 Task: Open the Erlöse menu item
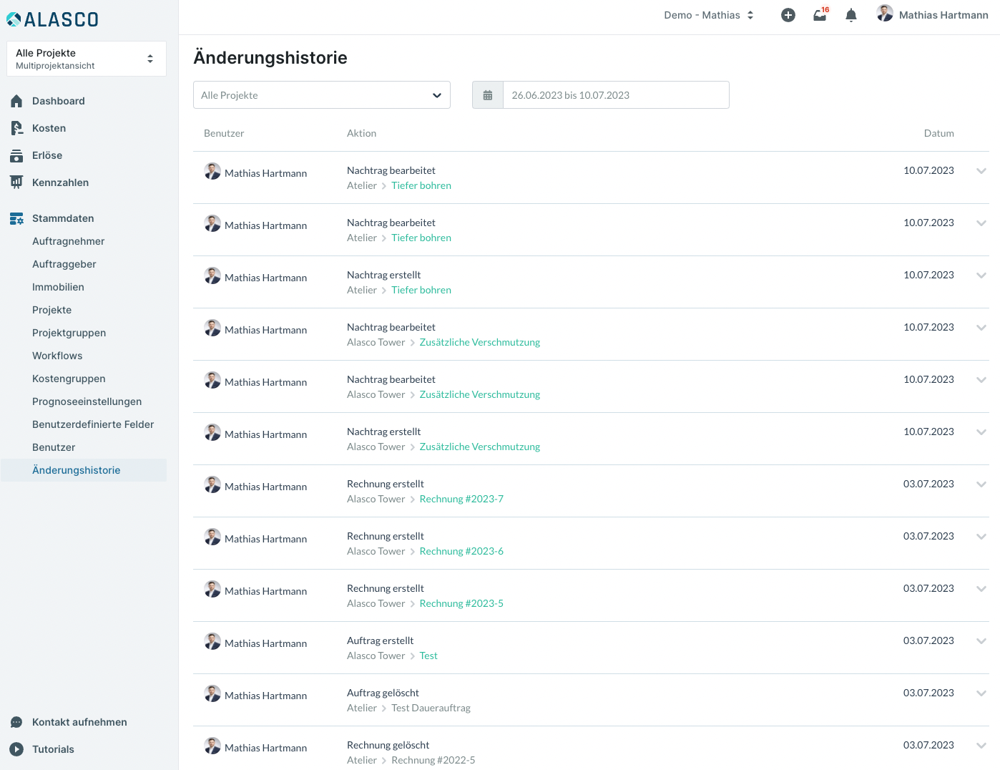[47, 155]
